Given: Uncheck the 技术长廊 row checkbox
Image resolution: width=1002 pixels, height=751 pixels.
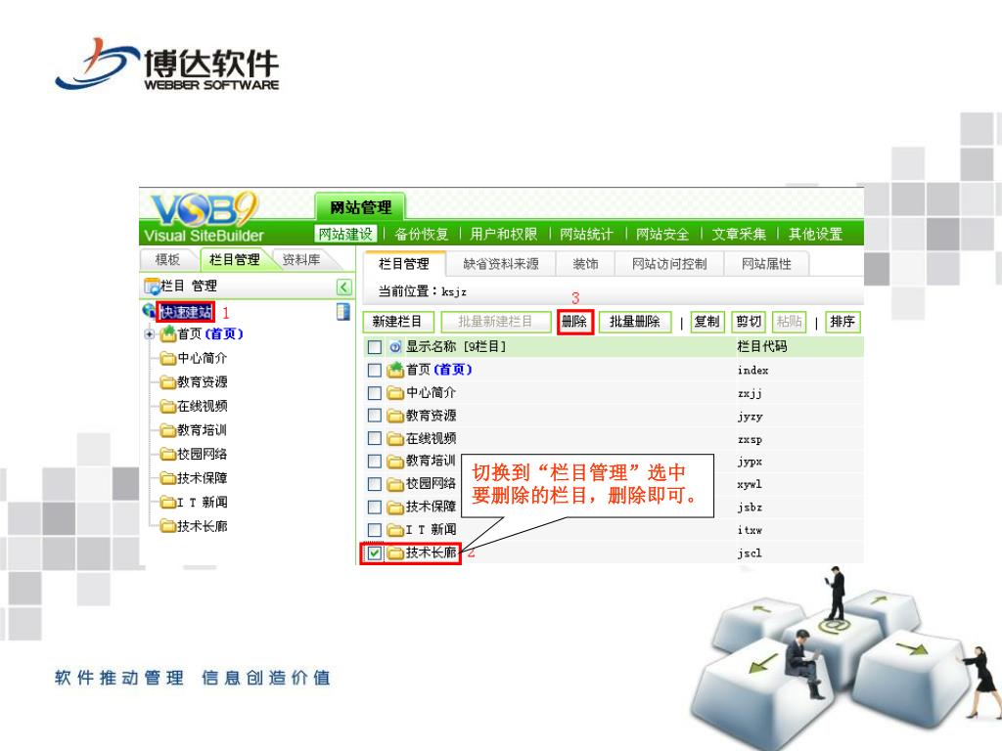Looking at the screenshot, I should point(375,553).
